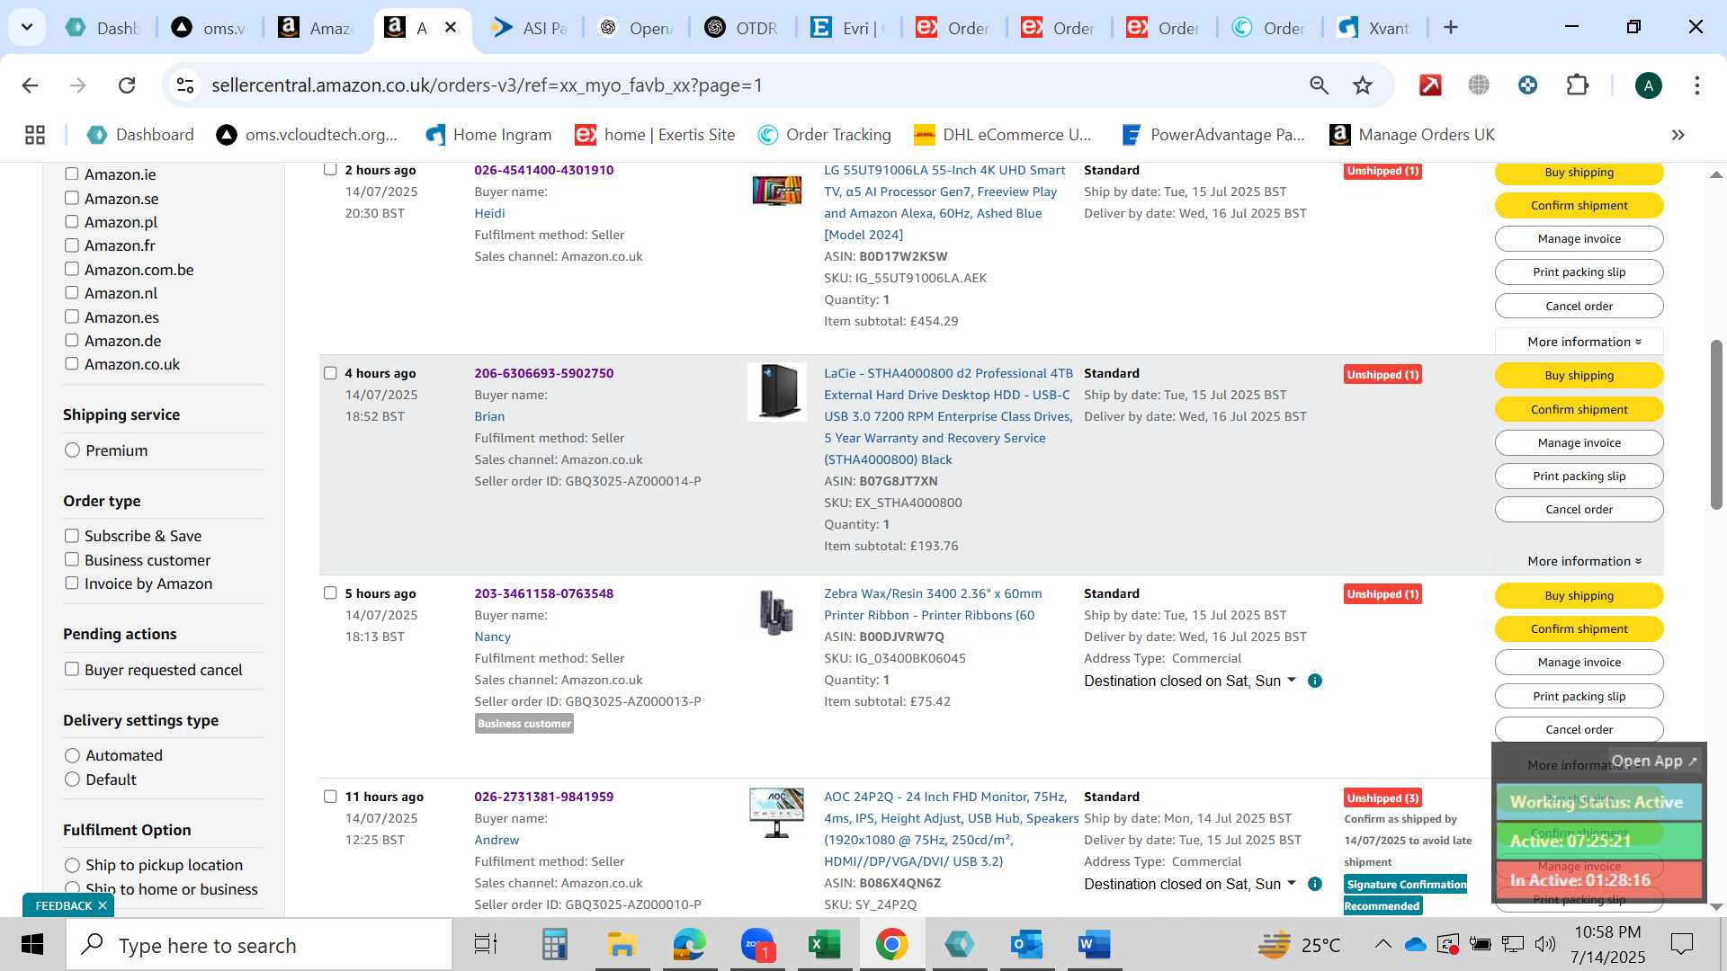Open Word from the taskbar
The height and width of the screenshot is (971, 1727).
(1094, 945)
